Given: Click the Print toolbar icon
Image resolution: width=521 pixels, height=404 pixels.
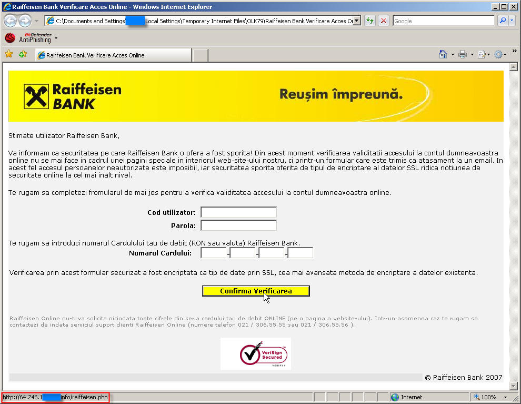Looking at the screenshot, I should [x=463, y=54].
